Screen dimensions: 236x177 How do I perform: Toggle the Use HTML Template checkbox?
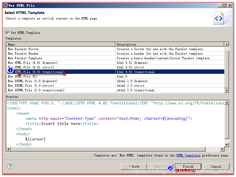7,33
